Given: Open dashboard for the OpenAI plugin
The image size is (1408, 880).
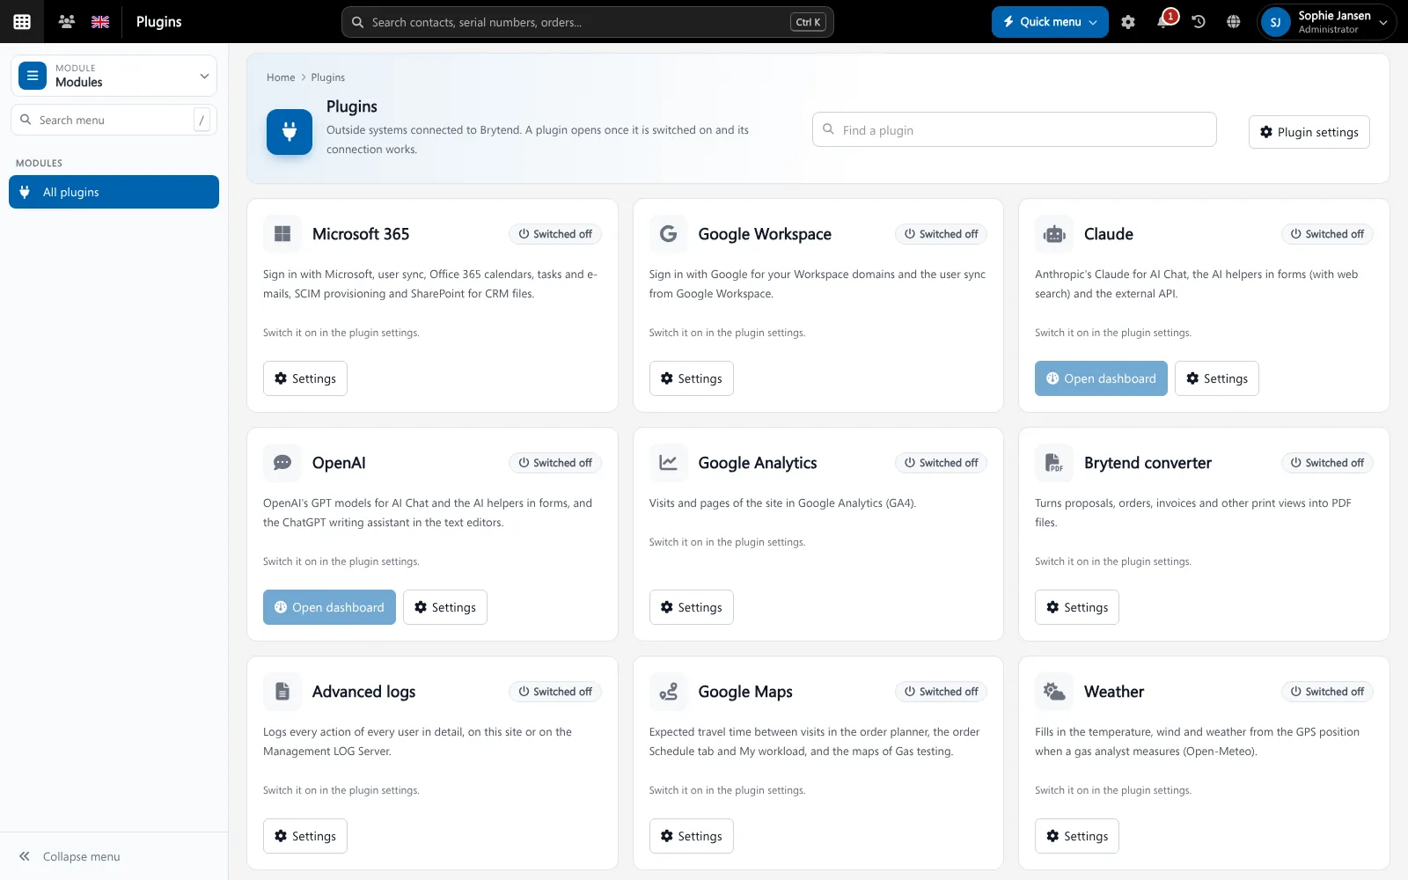Looking at the screenshot, I should pyautogui.click(x=329, y=607).
